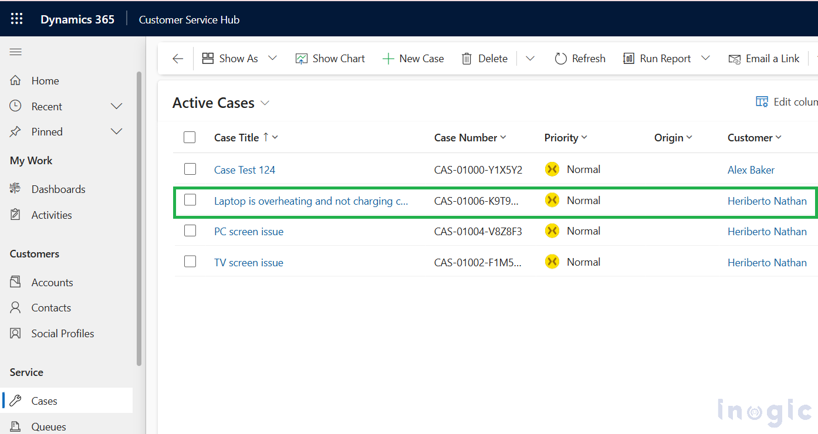Click priority icon for PC screen issue

tap(552, 231)
